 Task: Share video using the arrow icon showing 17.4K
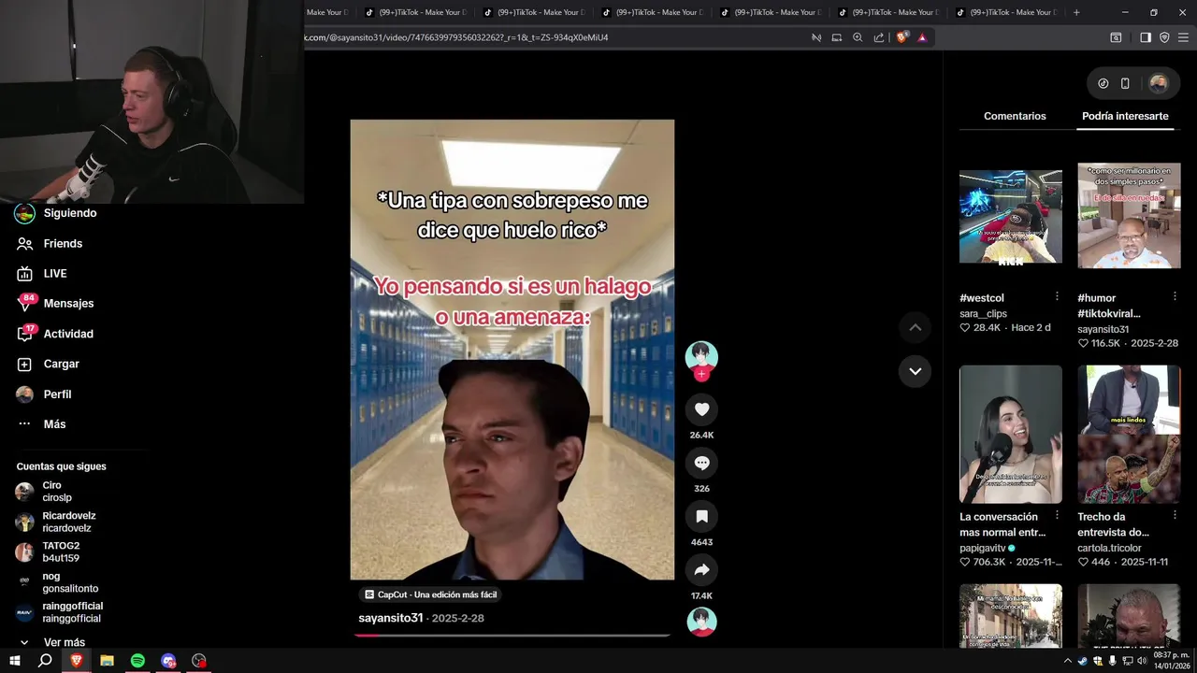click(701, 569)
